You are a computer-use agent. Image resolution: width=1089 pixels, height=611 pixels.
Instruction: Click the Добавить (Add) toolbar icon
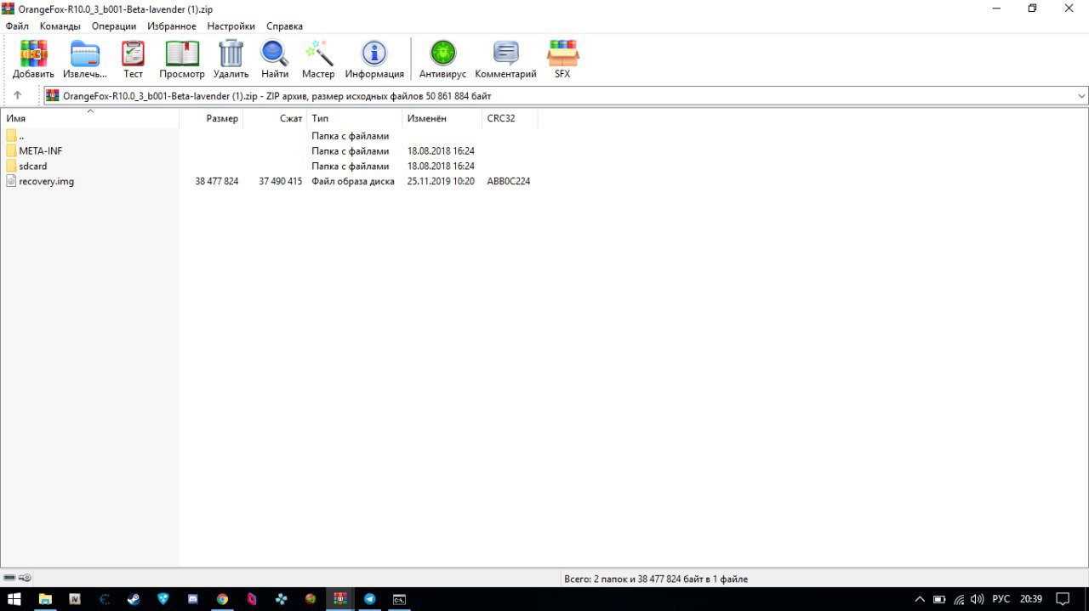coord(33,59)
